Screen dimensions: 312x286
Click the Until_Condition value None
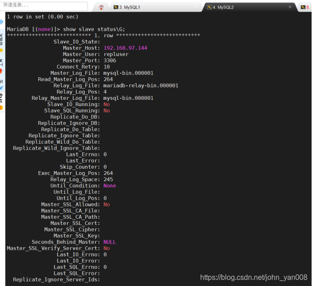(110, 186)
